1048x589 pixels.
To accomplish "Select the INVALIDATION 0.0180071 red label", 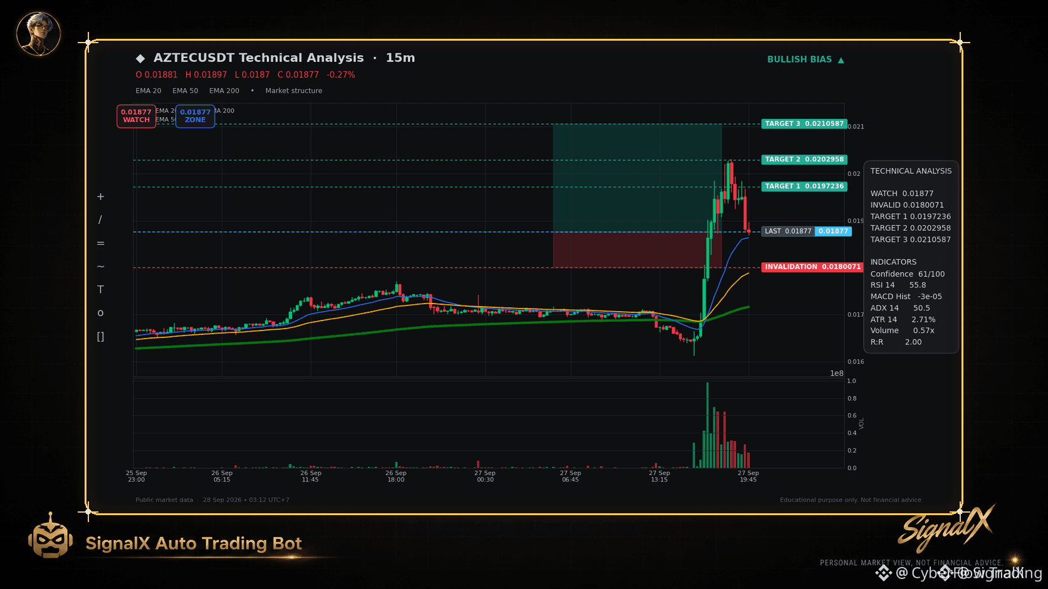I will pyautogui.click(x=812, y=267).
